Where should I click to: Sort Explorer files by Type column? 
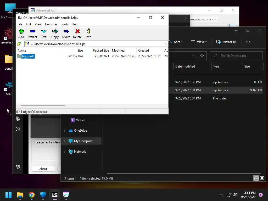click(216, 66)
